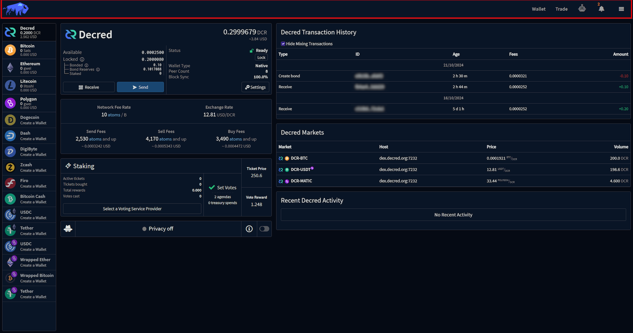Click the Receive button
Screen dimensions: 633x333
click(x=89, y=87)
